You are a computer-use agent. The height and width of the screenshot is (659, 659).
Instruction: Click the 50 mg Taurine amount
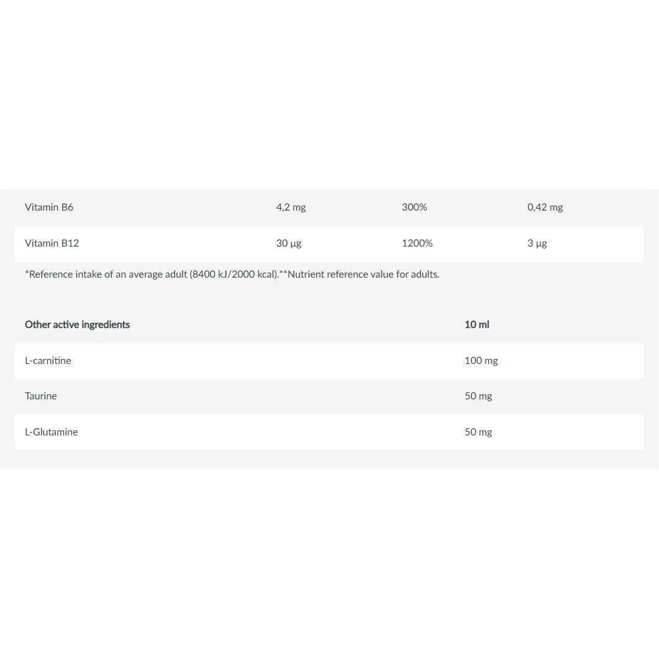(478, 396)
